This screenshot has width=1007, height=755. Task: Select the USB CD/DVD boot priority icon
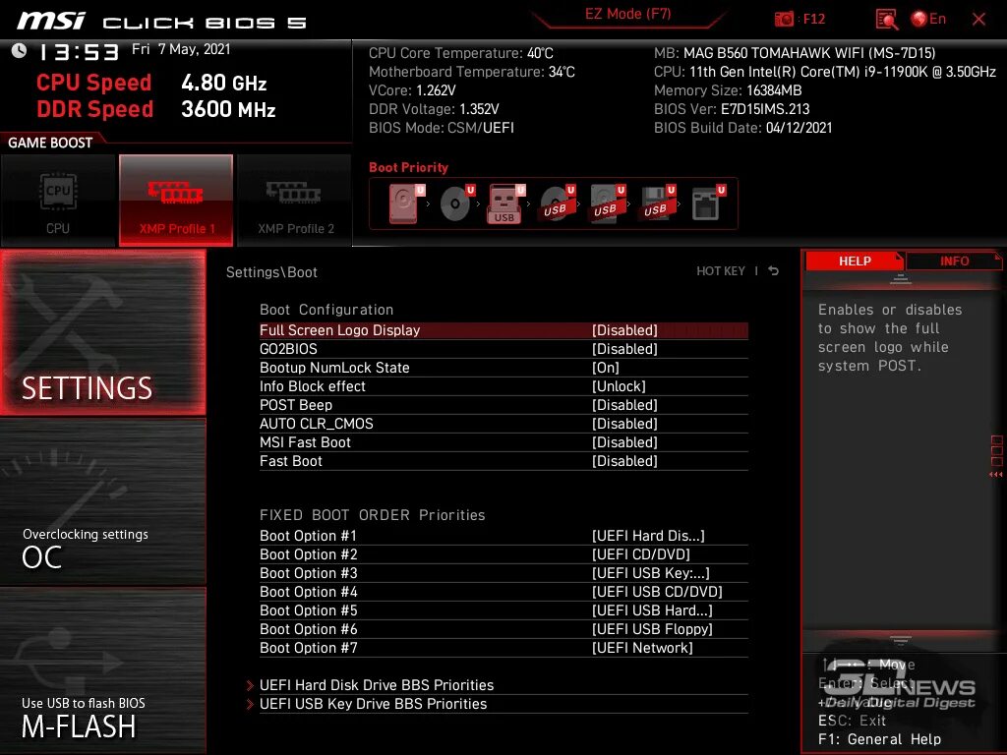557,203
